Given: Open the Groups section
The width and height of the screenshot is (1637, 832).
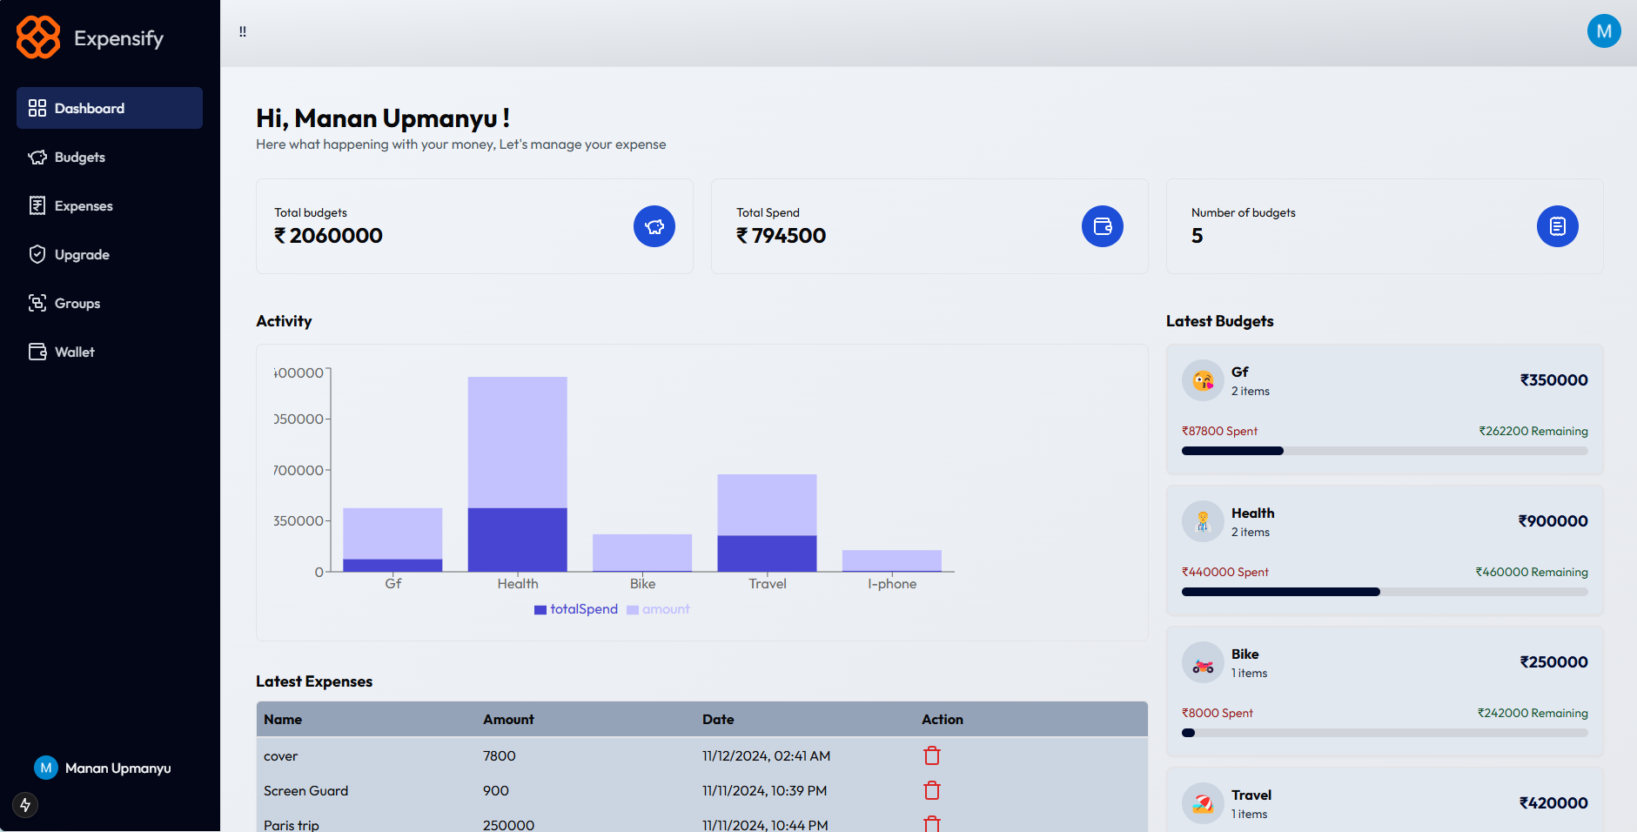Looking at the screenshot, I should (x=77, y=303).
